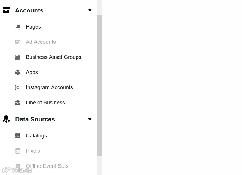Click the Data Sources nodes icon
The image size is (242, 175).
pyautogui.click(x=6, y=119)
